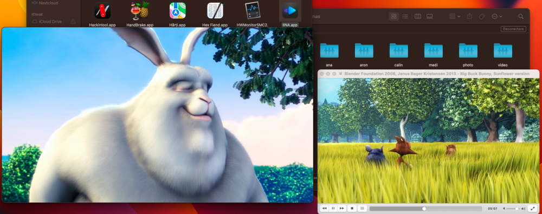Click the VLC fast-forward button
This screenshot has width=542, height=214.
click(342, 209)
